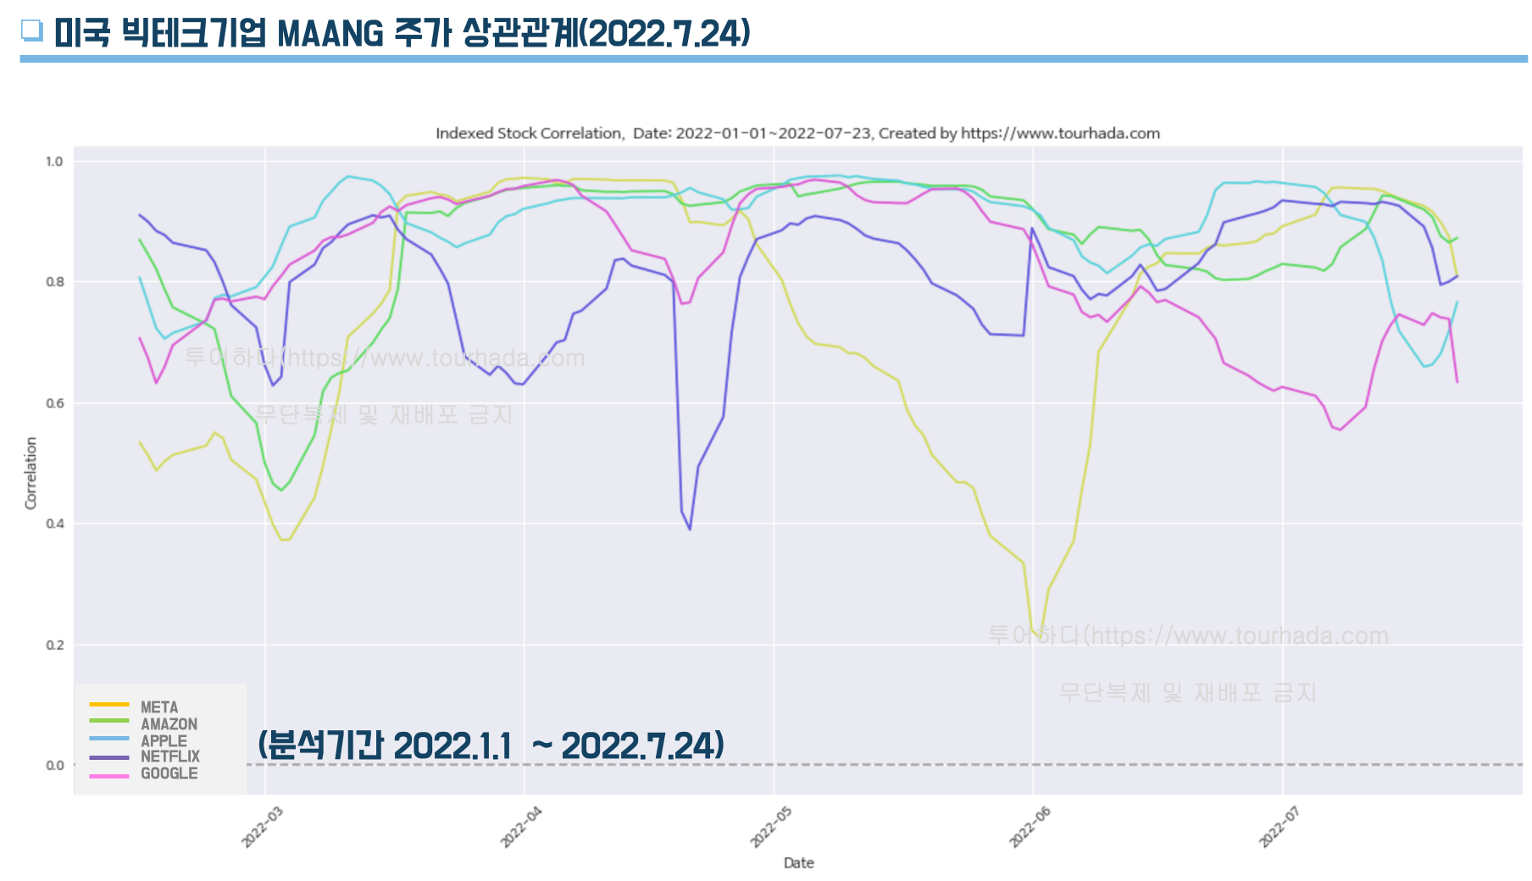Viewport: 1532px width, 881px height.
Task: Select the AMAZON legend label
Action: [169, 724]
